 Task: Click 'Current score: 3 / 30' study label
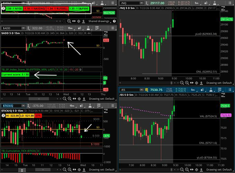(x=15, y=74)
